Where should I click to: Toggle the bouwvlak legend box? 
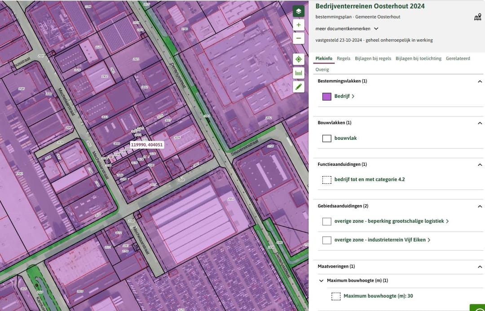point(327,138)
